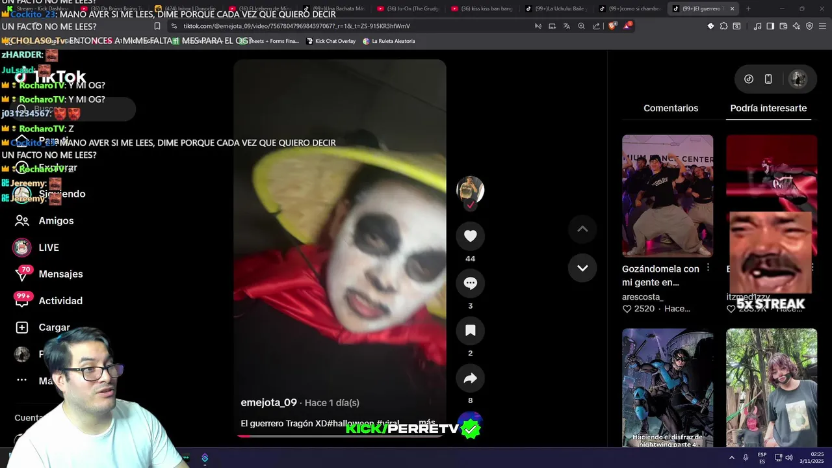Open Kick Chat Overlay bookmark
Screen dimensions: 832x468
coord(330,41)
